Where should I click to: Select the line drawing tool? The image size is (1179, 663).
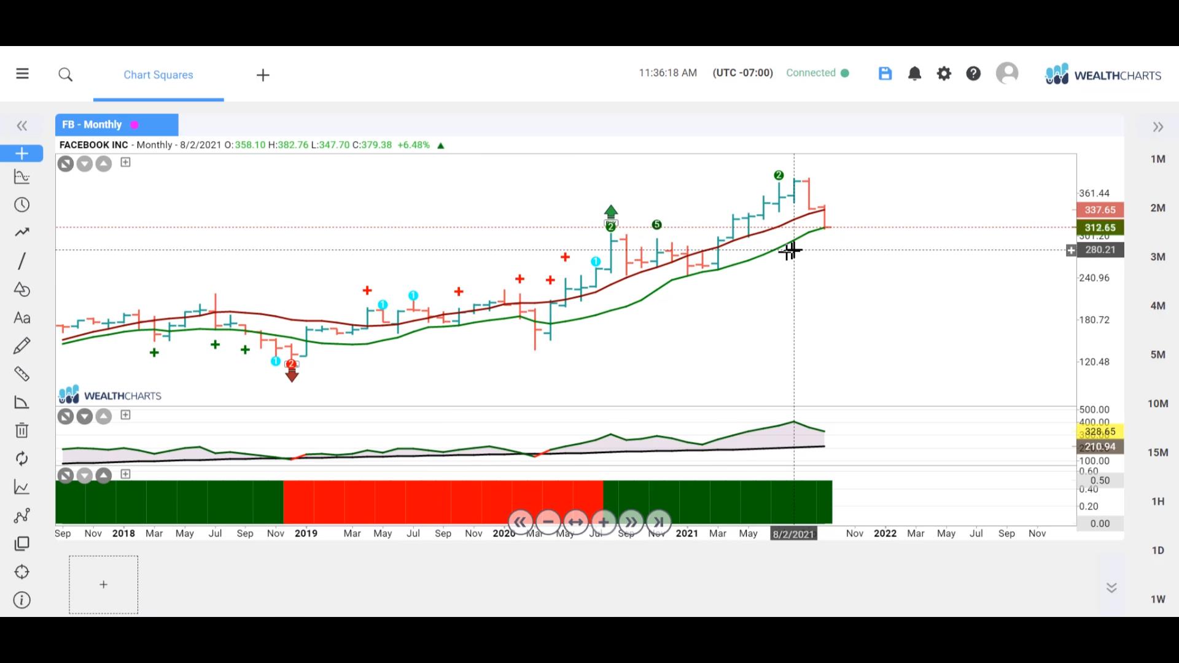click(x=21, y=261)
